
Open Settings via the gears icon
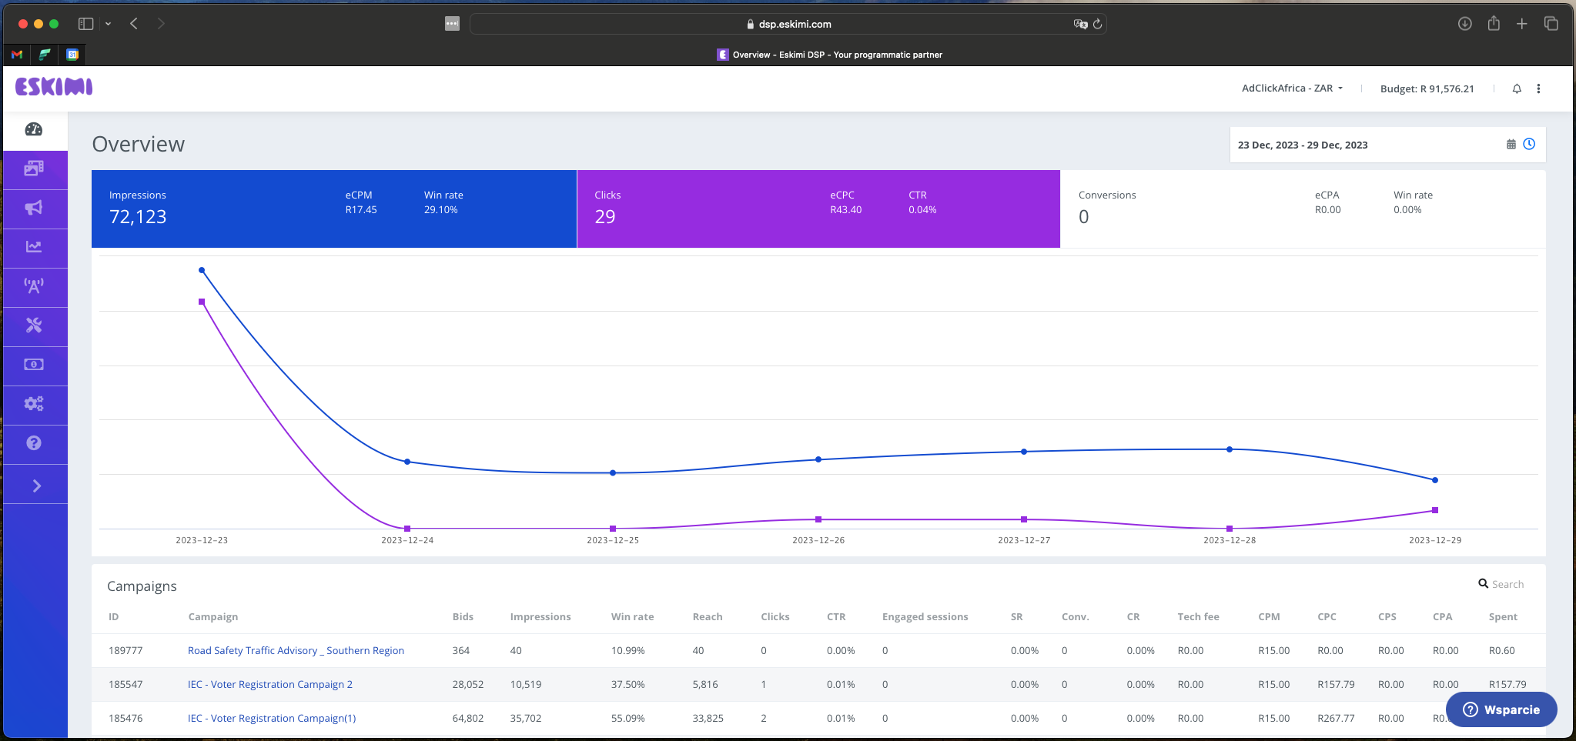pos(35,405)
